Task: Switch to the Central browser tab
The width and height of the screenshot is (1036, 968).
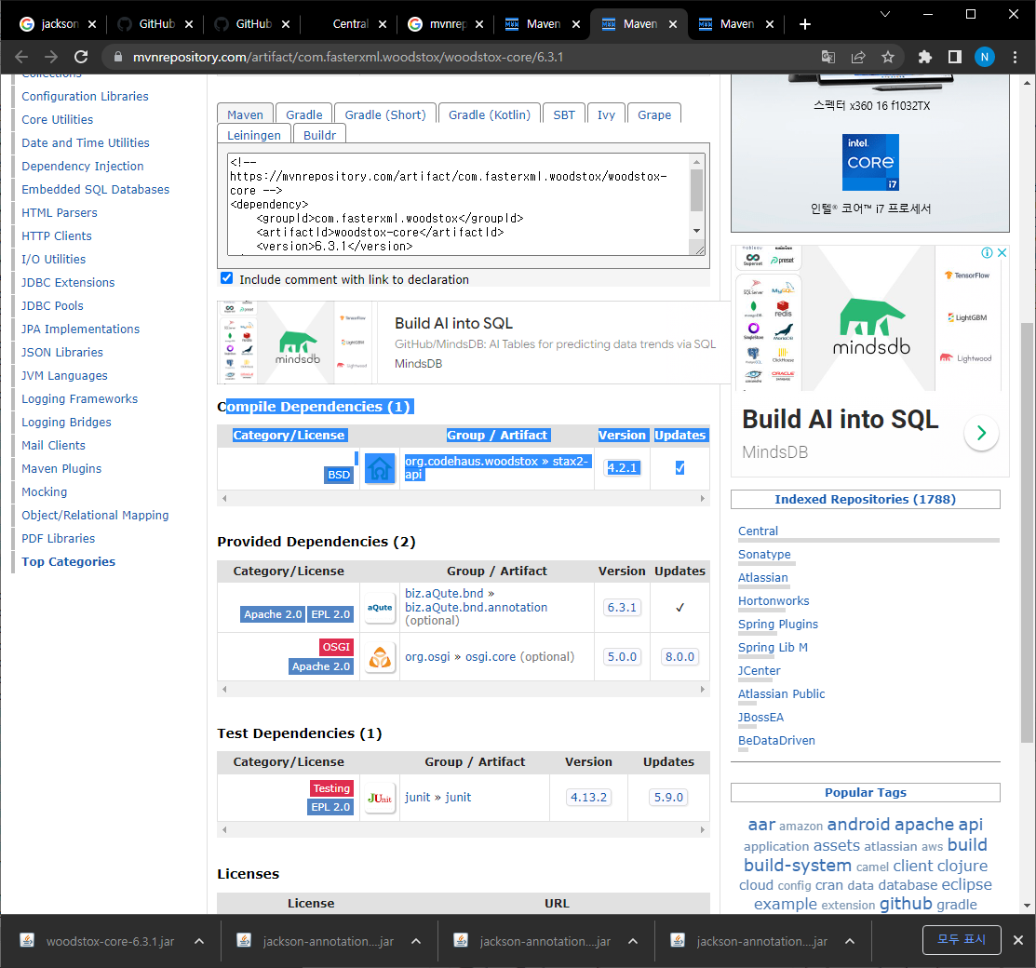Action: (350, 24)
